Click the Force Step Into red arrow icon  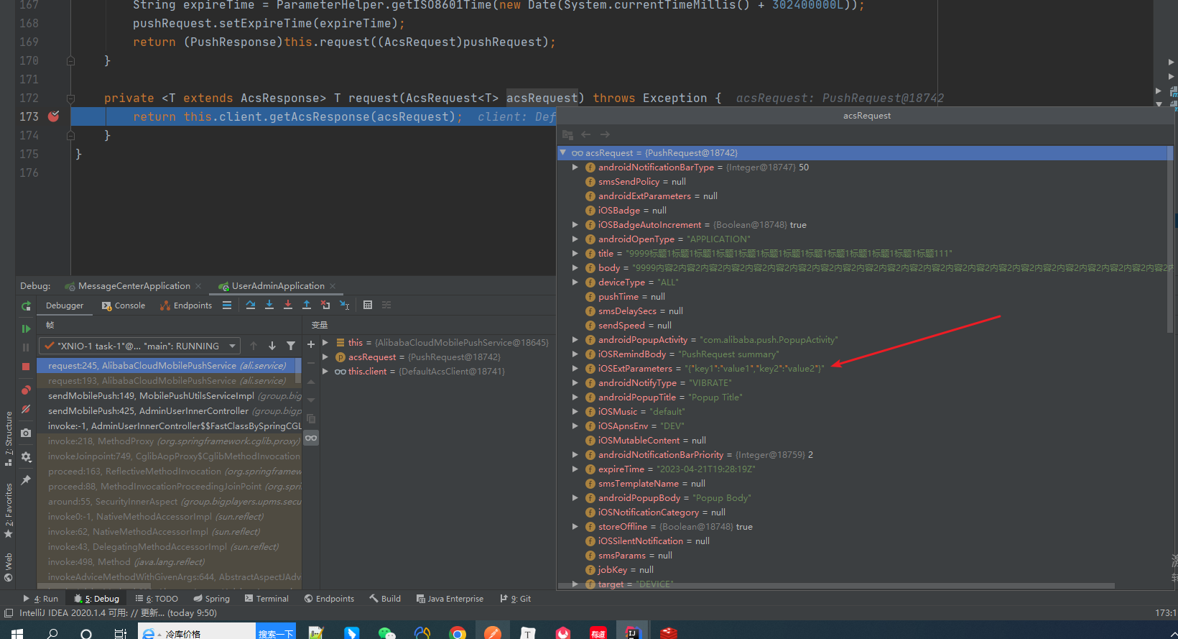(288, 305)
